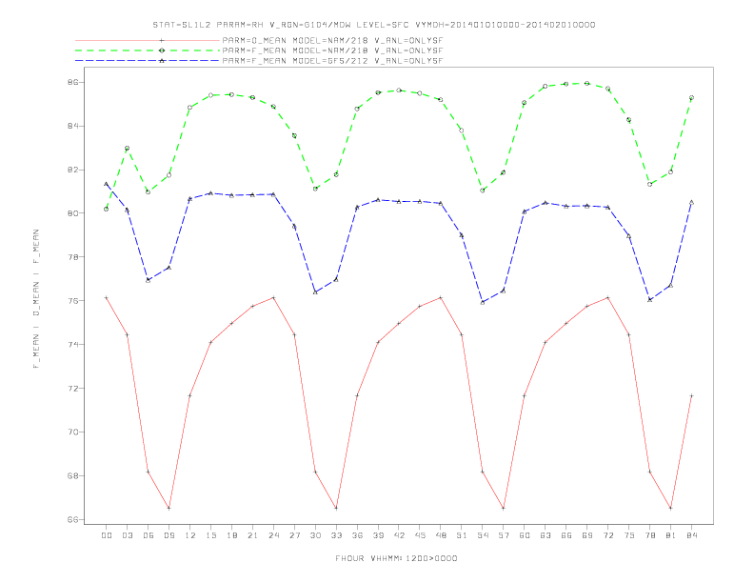Click x-axis tick label 72
Screen dimensions: 754x583
pyautogui.click(x=608, y=535)
